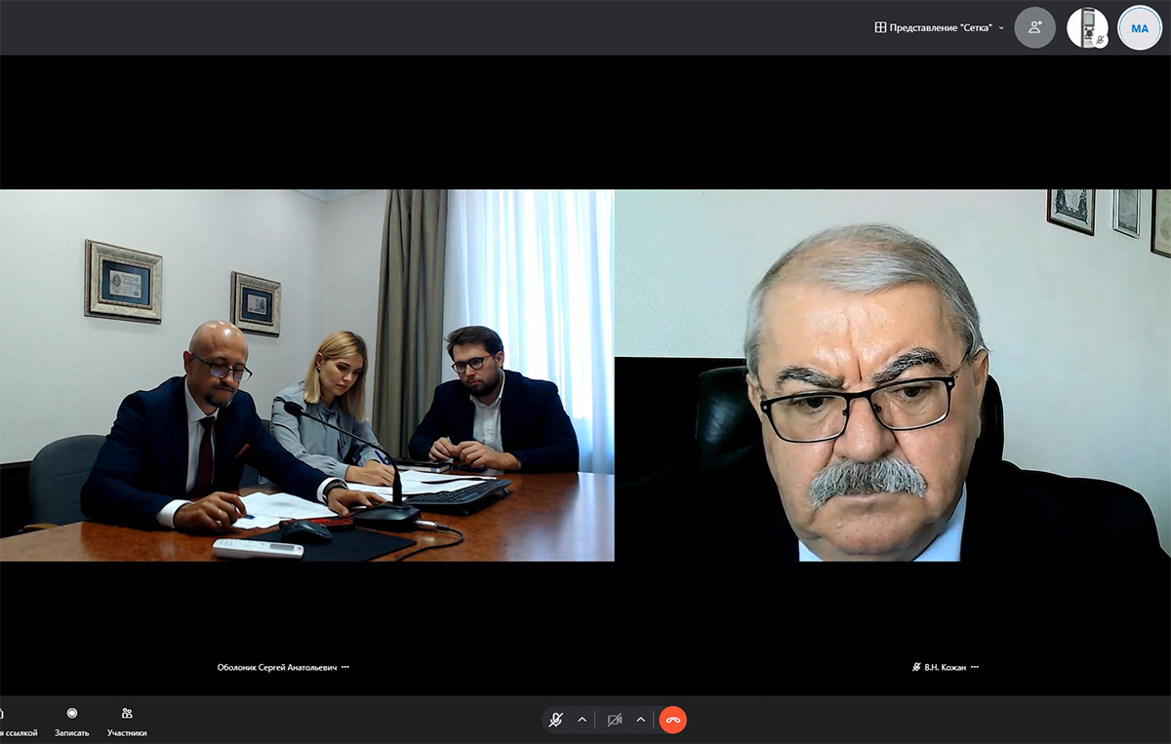1171x744 pixels.
Task: Click the grid layout icon in header
Action: coord(880,28)
